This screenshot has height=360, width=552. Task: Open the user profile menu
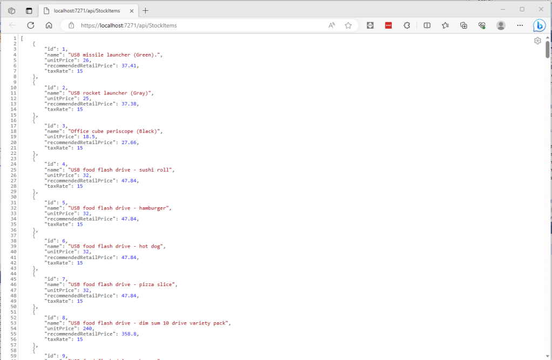point(501,25)
